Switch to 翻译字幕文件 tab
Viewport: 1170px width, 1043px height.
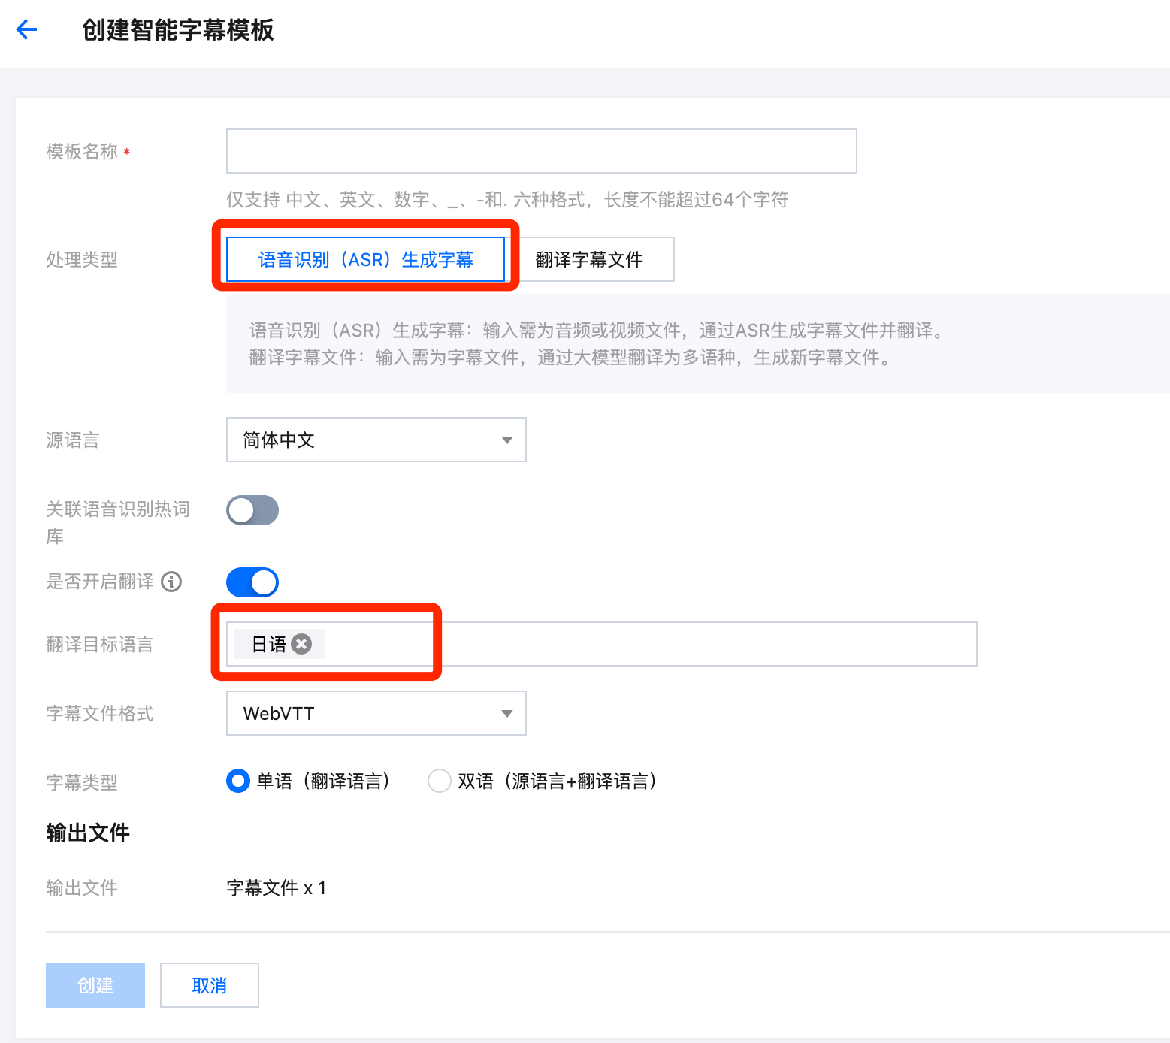tap(589, 260)
